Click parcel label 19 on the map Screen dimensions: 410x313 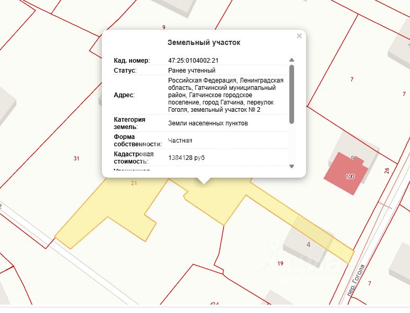pyautogui.click(x=280, y=263)
